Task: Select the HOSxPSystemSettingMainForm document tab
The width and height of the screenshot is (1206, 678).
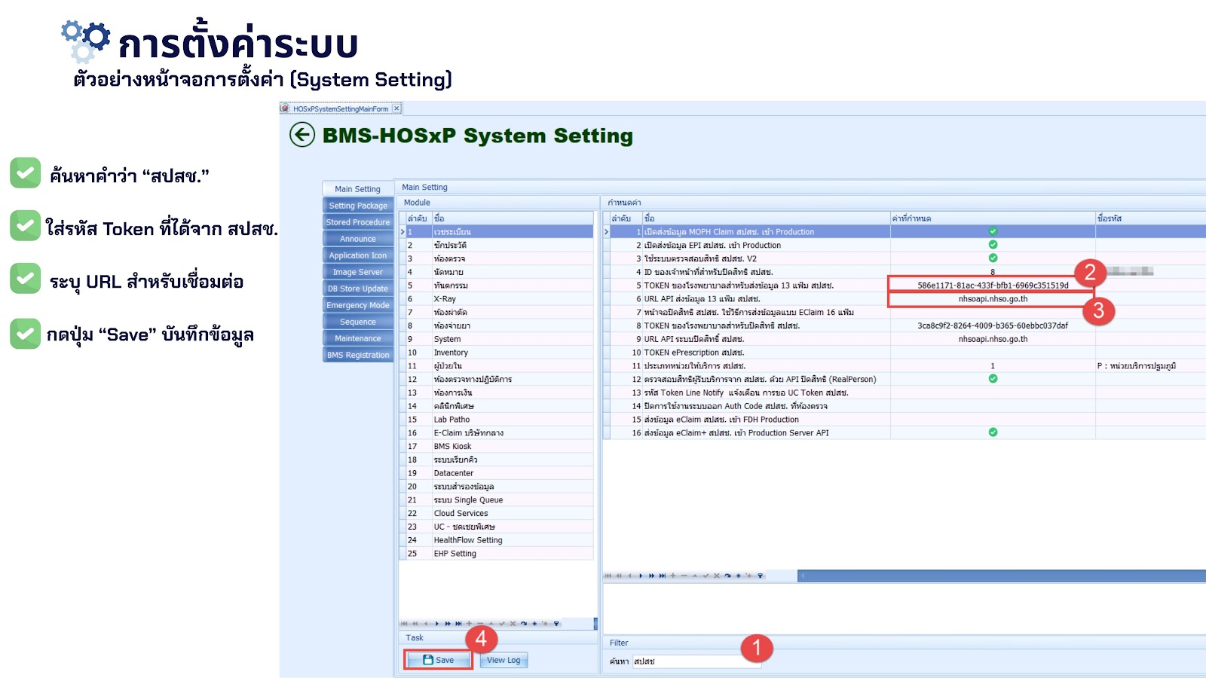Action: tap(341, 108)
